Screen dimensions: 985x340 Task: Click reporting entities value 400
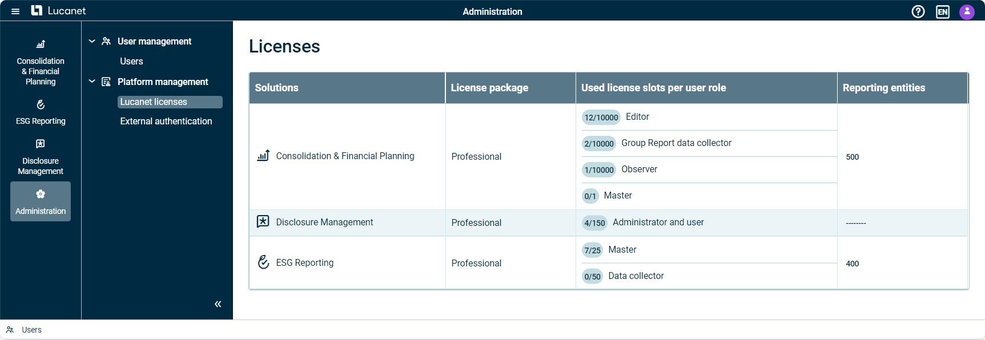[x=852, y=264]
